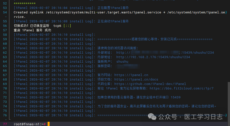Click the password warning text on line 74
Image resolution: width=230 pixels, height=126 pixels.
click(157, 106)
